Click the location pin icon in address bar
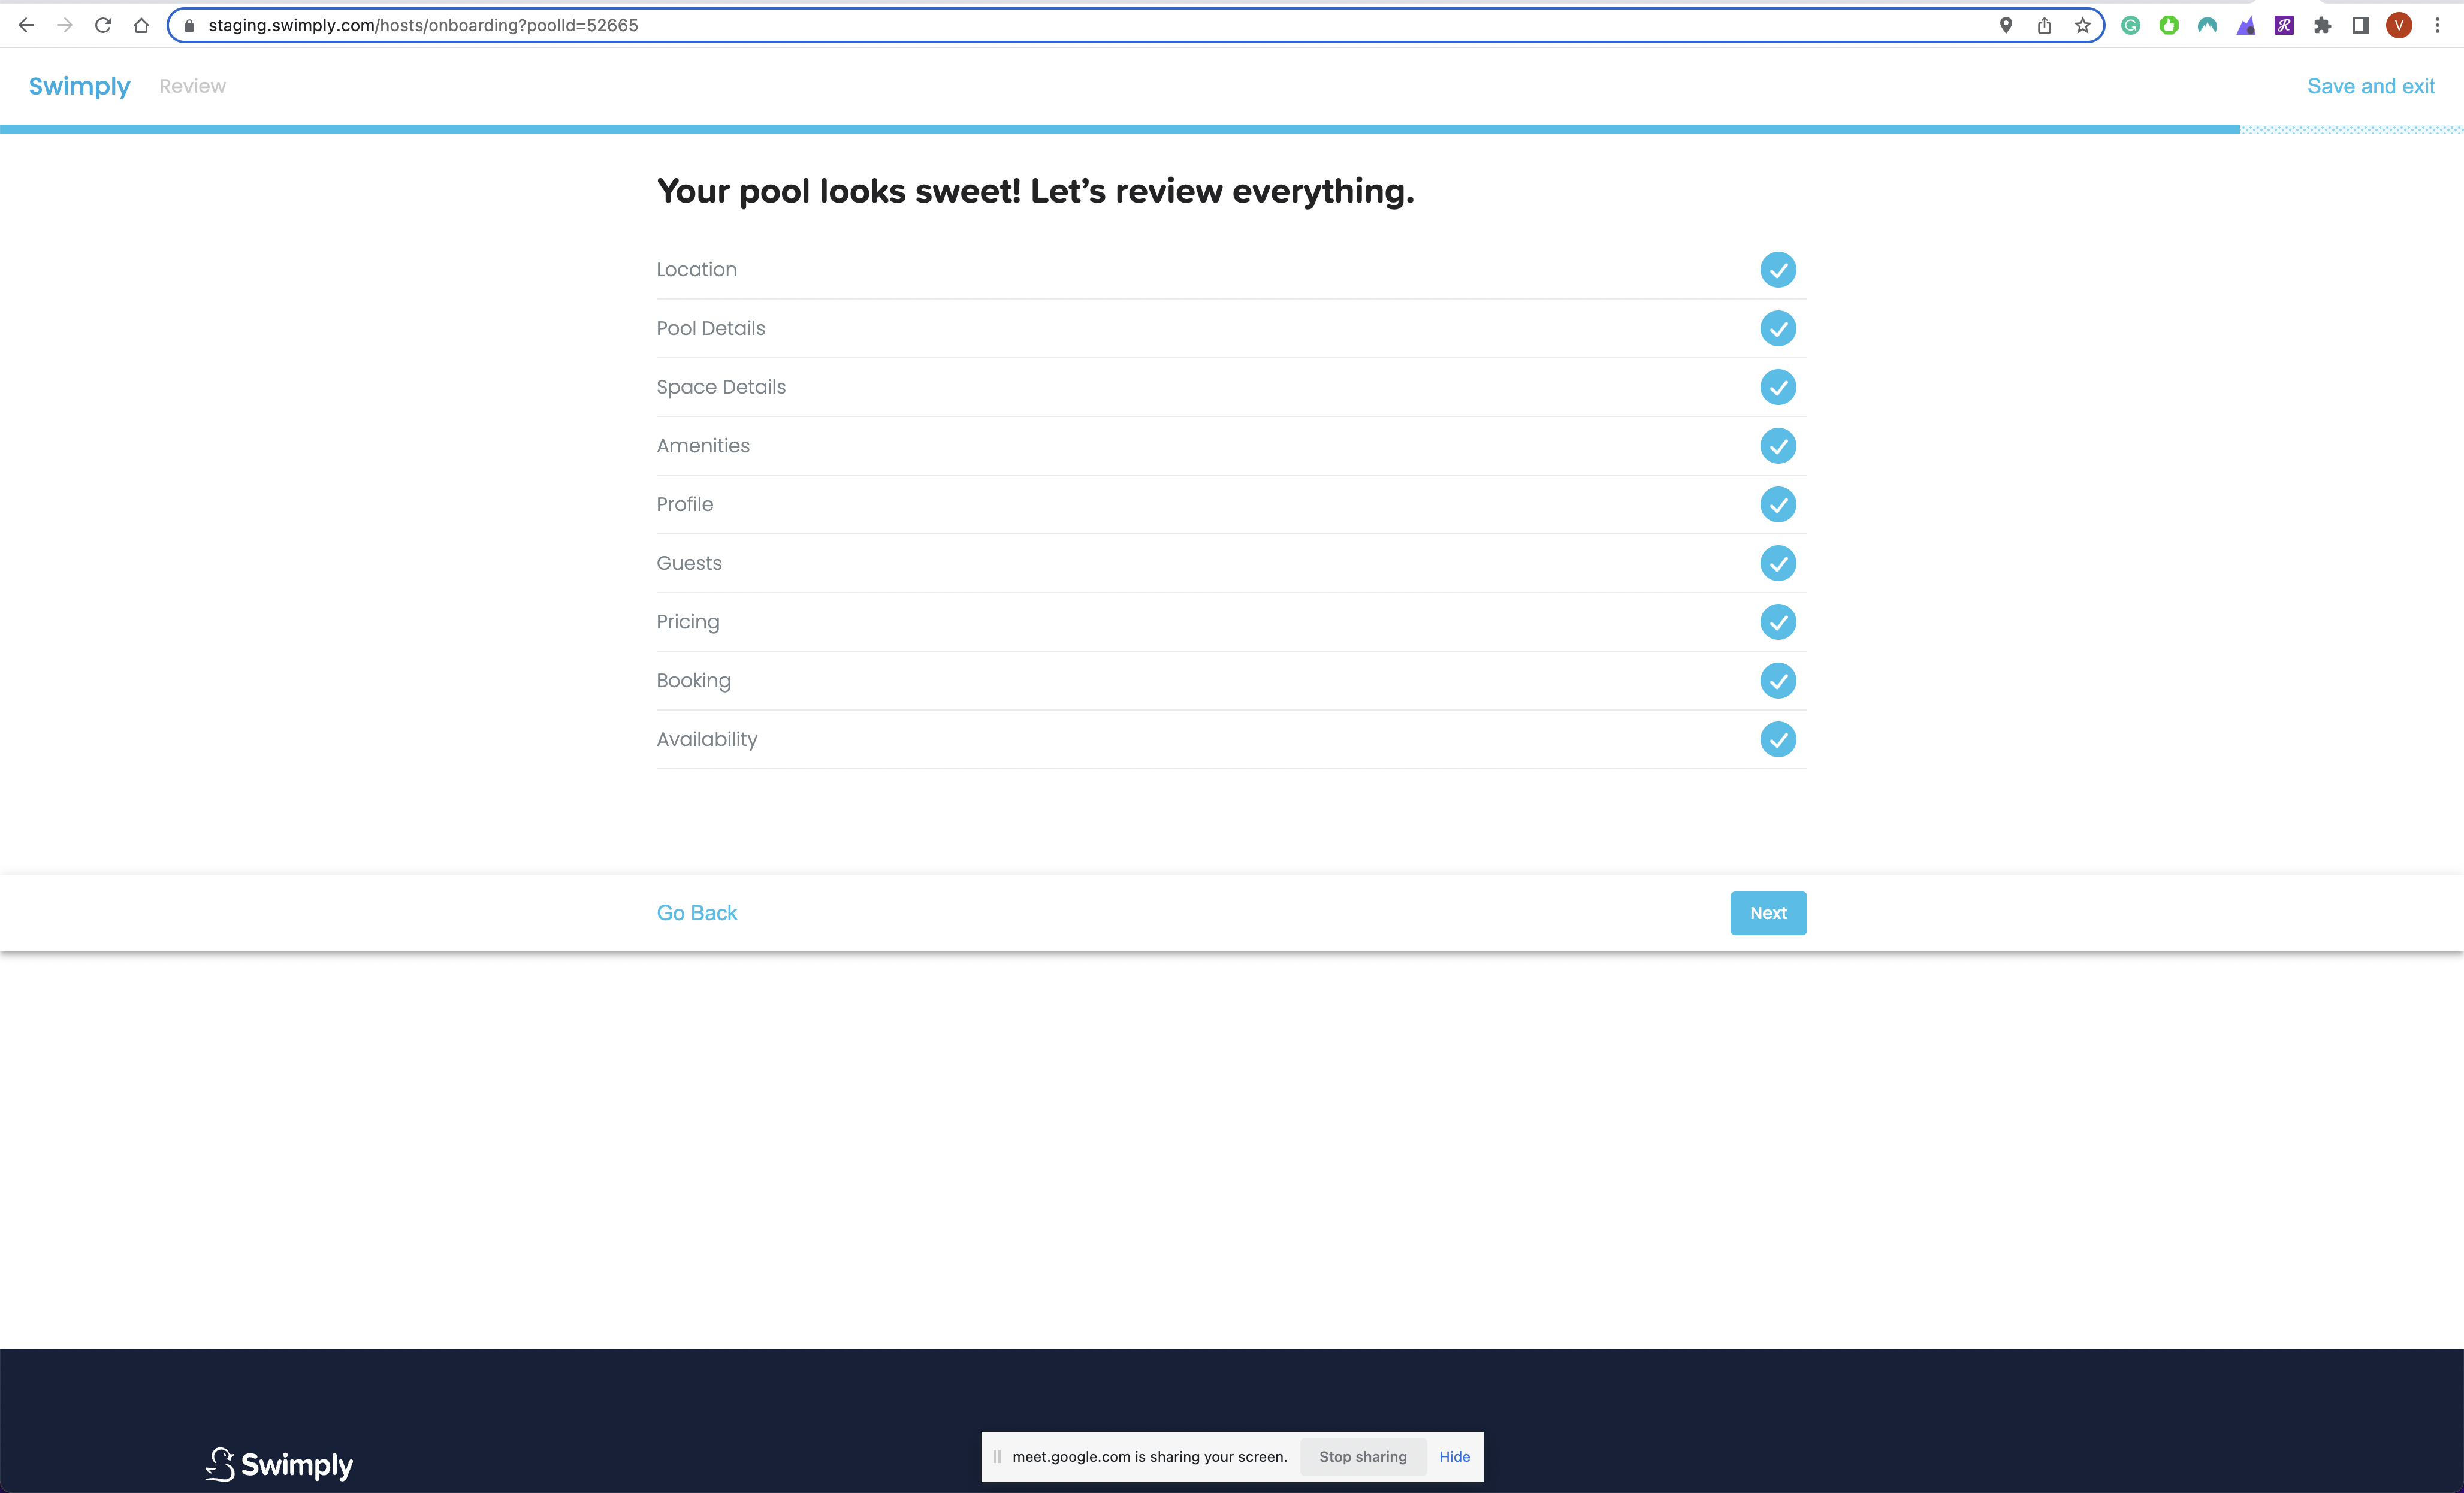The width and height of the screenshot is (2464, 1493). click(2005, 25)
